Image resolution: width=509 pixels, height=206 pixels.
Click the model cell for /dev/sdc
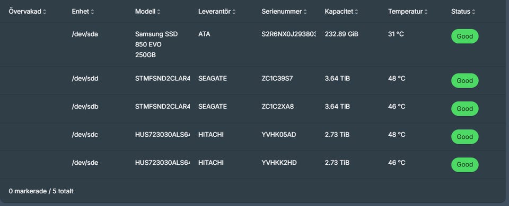[162, 135]
